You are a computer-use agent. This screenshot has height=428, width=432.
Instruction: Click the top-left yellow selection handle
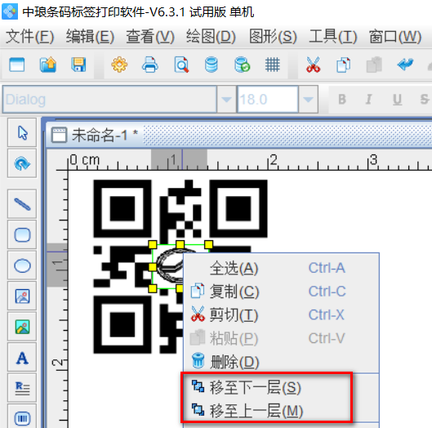[153, 244]
